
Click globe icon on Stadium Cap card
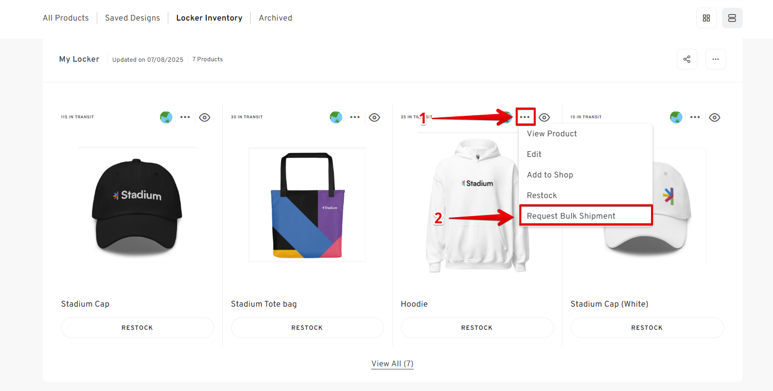(166, 117)
